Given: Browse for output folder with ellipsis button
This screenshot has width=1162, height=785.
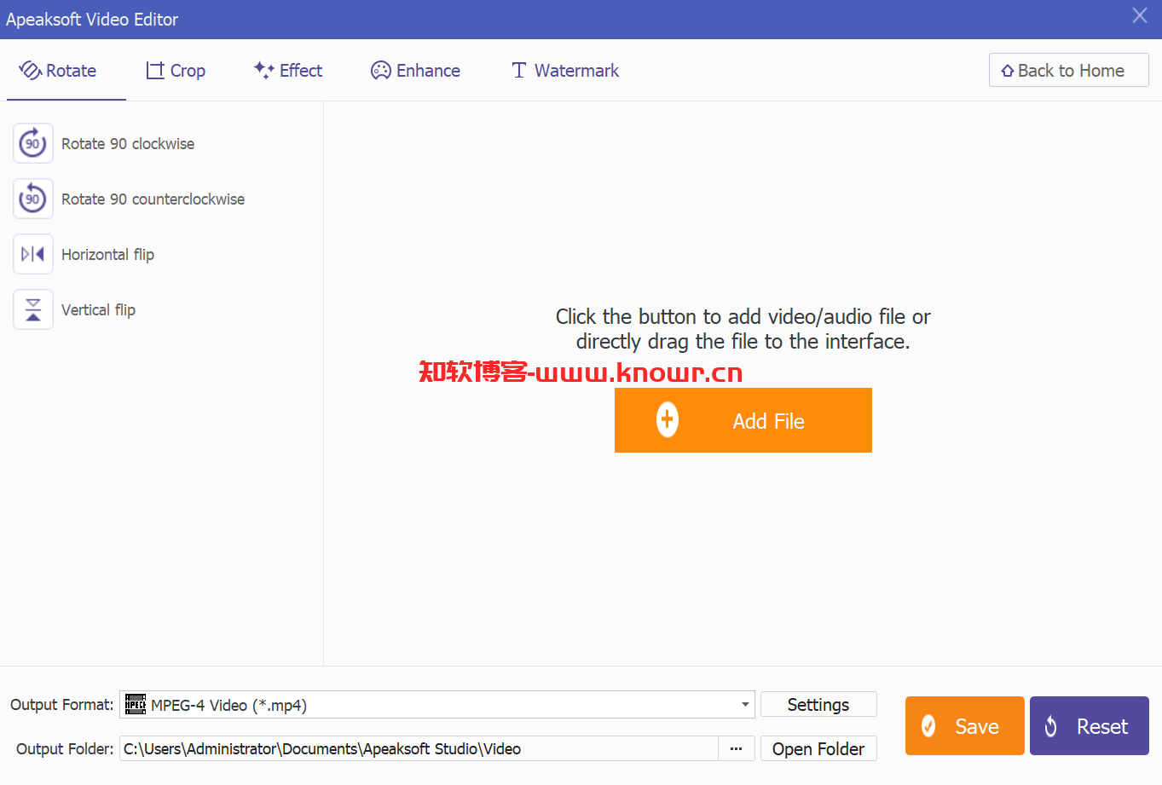Looking at the screenshot, I should 737,748.
